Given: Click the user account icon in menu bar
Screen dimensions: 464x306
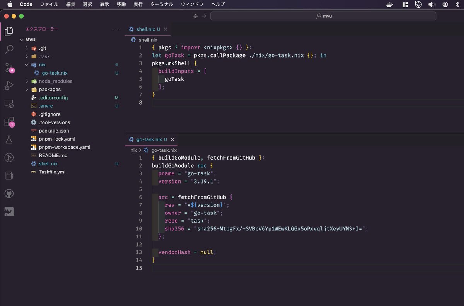Looking at the screenshot, I should (445, 4).
